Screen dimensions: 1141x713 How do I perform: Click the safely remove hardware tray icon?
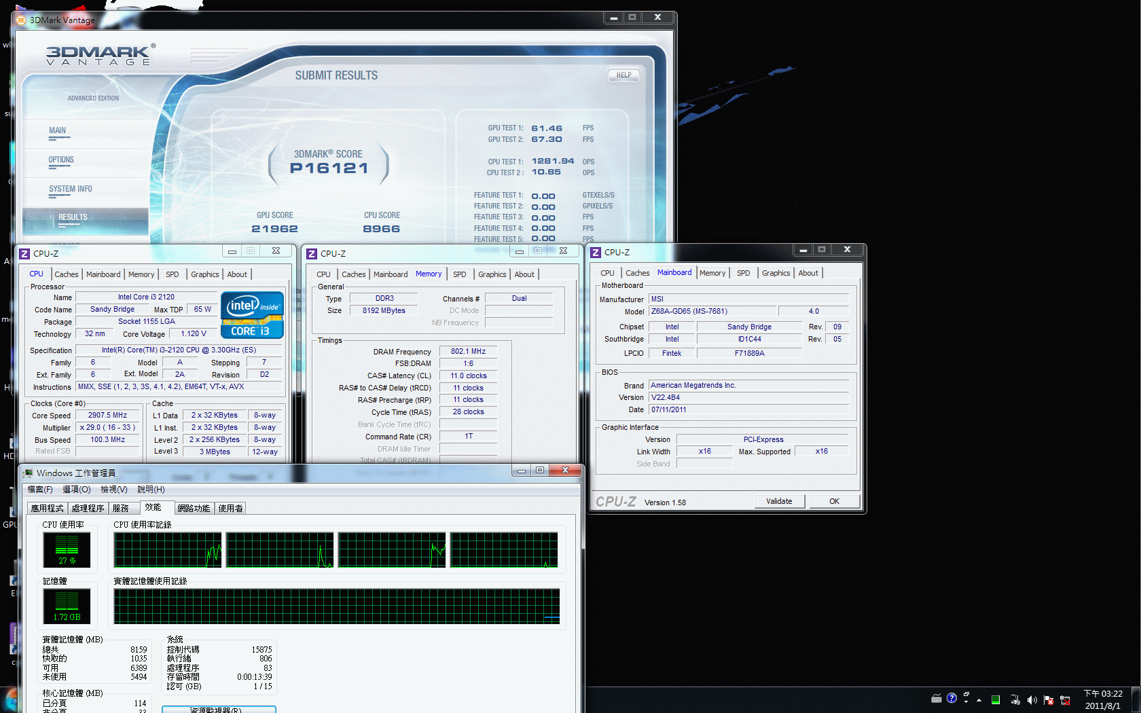coord(1015,700)
